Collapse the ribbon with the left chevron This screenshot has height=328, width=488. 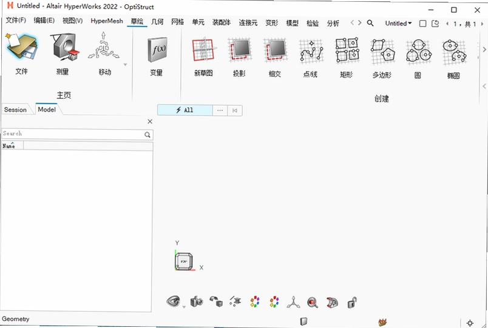(x=484, y=86)
